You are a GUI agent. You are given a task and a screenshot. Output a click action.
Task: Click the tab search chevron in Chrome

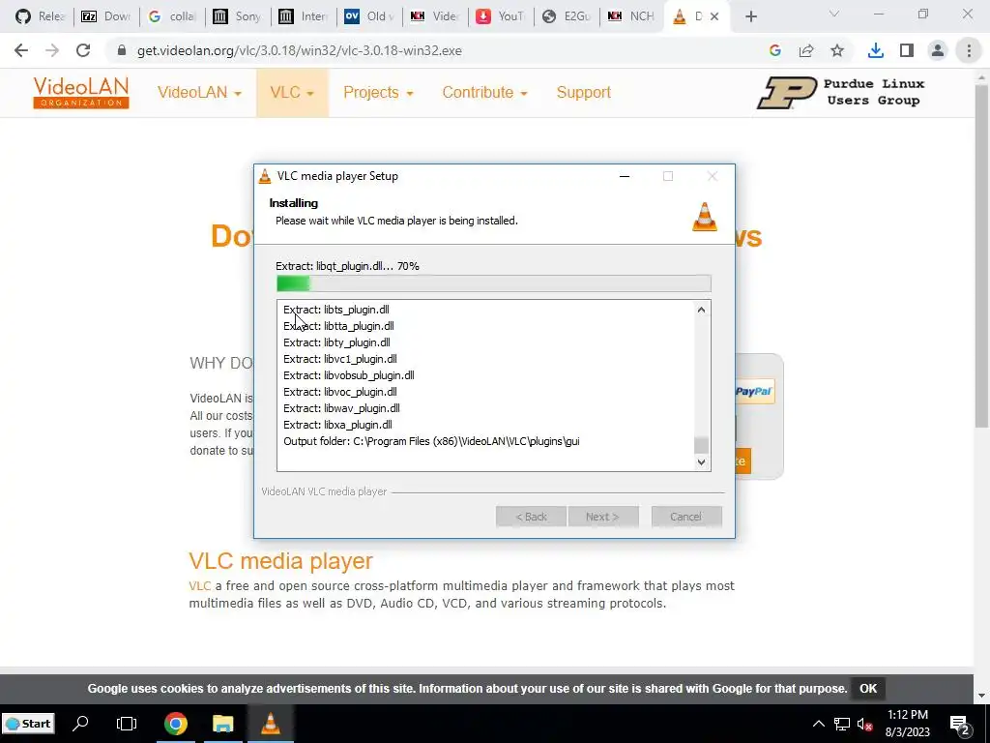[834, 14]
